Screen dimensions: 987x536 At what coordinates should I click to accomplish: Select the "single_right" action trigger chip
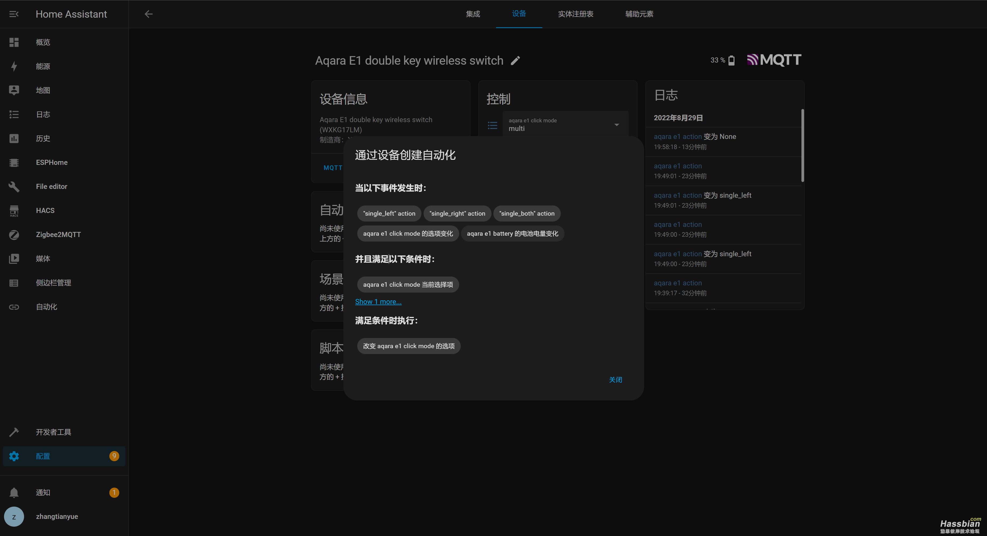click(x=457, y=214)
